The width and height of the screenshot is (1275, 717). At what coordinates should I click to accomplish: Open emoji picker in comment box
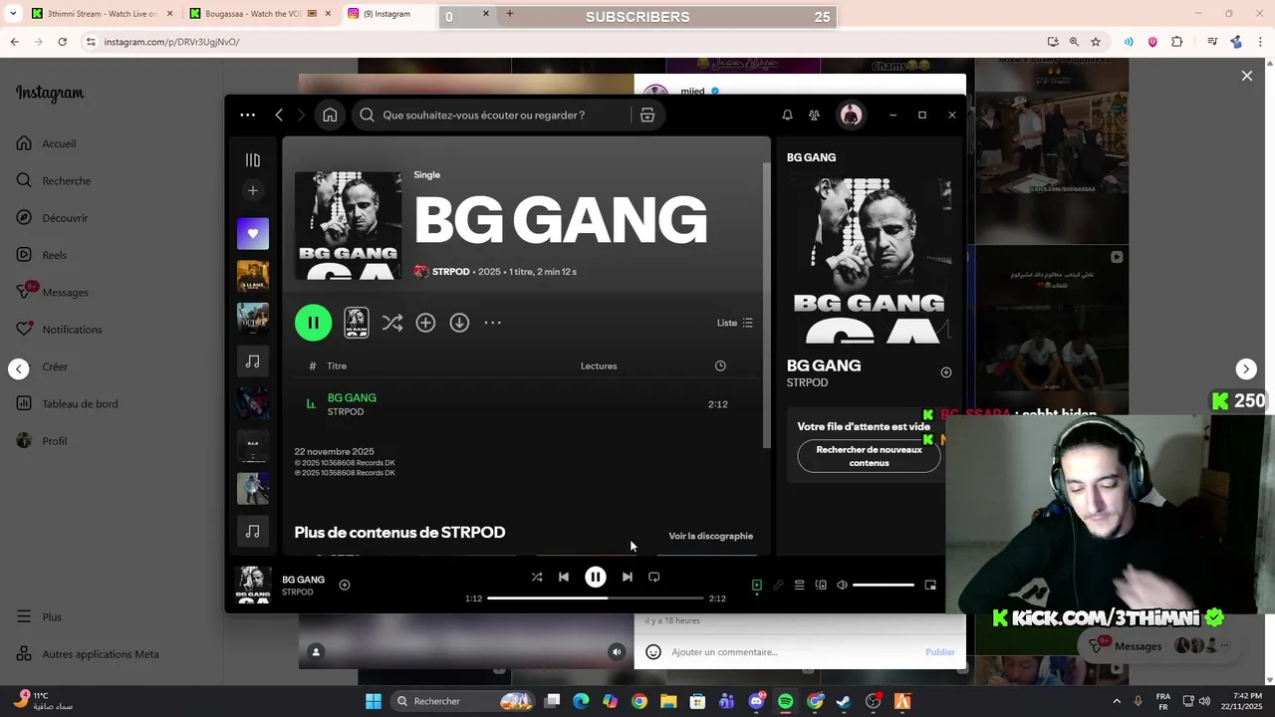[653, 652]
